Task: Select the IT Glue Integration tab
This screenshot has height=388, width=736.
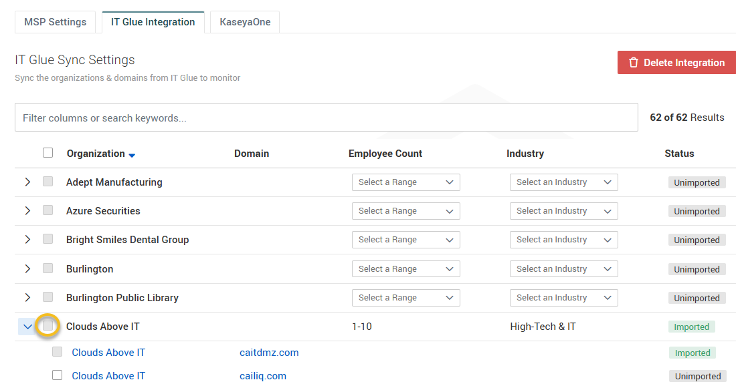Action: tap(153, 22)
